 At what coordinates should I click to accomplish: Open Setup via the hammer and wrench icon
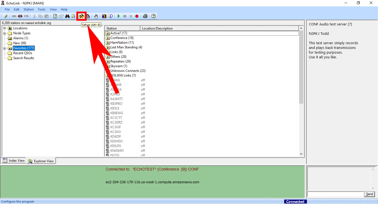point(81,16)
